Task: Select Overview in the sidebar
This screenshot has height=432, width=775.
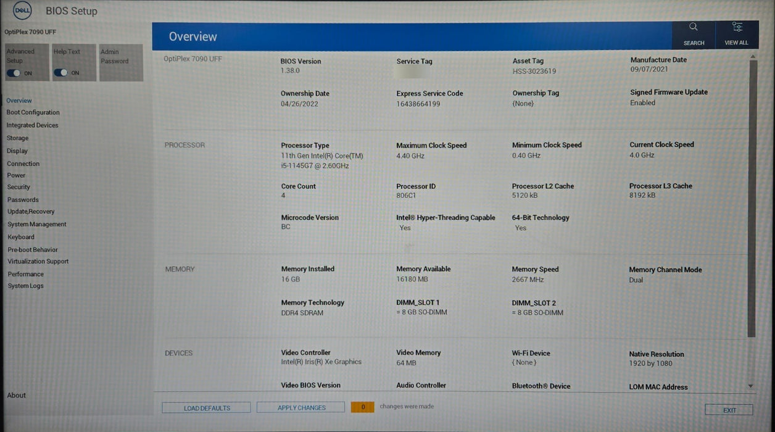Action: (19, 101)
